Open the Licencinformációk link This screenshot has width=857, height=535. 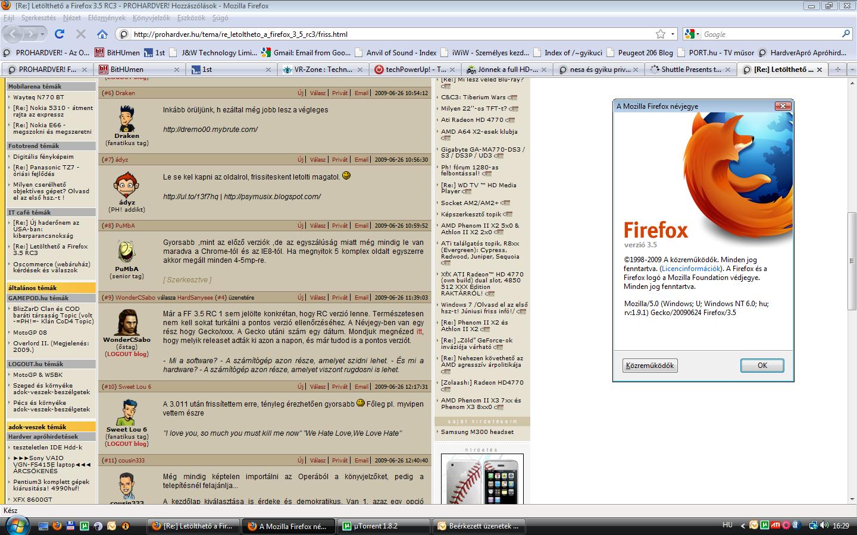point(691,269)
